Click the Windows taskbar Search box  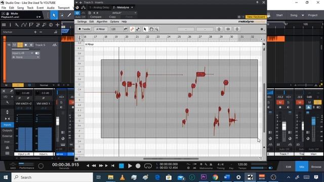52,177
